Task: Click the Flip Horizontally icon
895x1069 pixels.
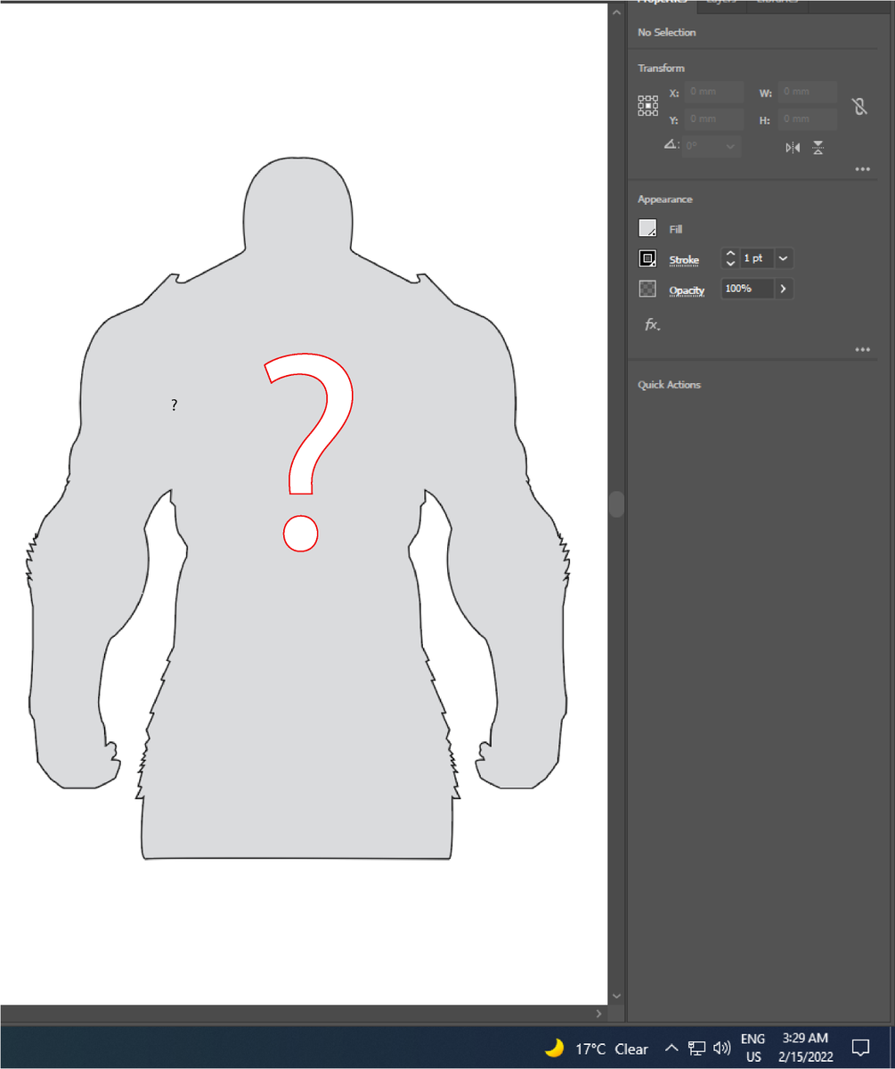Action: tap(793, 148)
